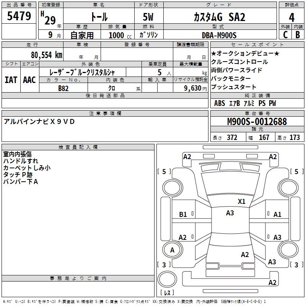The image size is (306, 306).
Task: Click the shift type IAT
Action: point(11,80)
